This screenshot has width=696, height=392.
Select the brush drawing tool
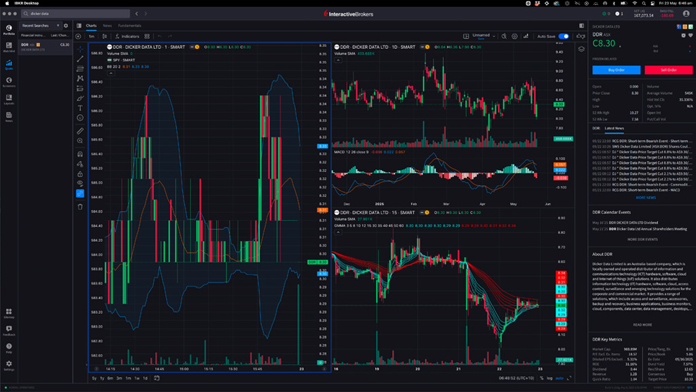click(x=80, y=98)
